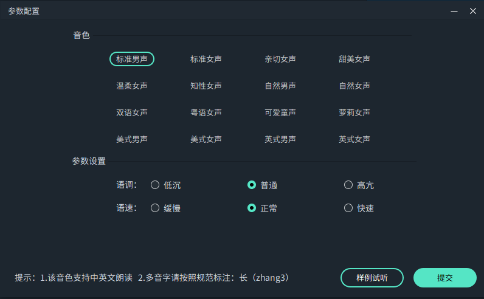
Task: Choose the 亲切女声 voice
Action: coord(280,59)
